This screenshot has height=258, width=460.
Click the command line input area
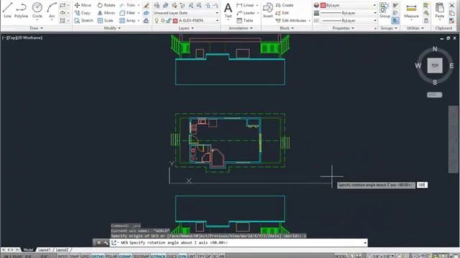238,243
